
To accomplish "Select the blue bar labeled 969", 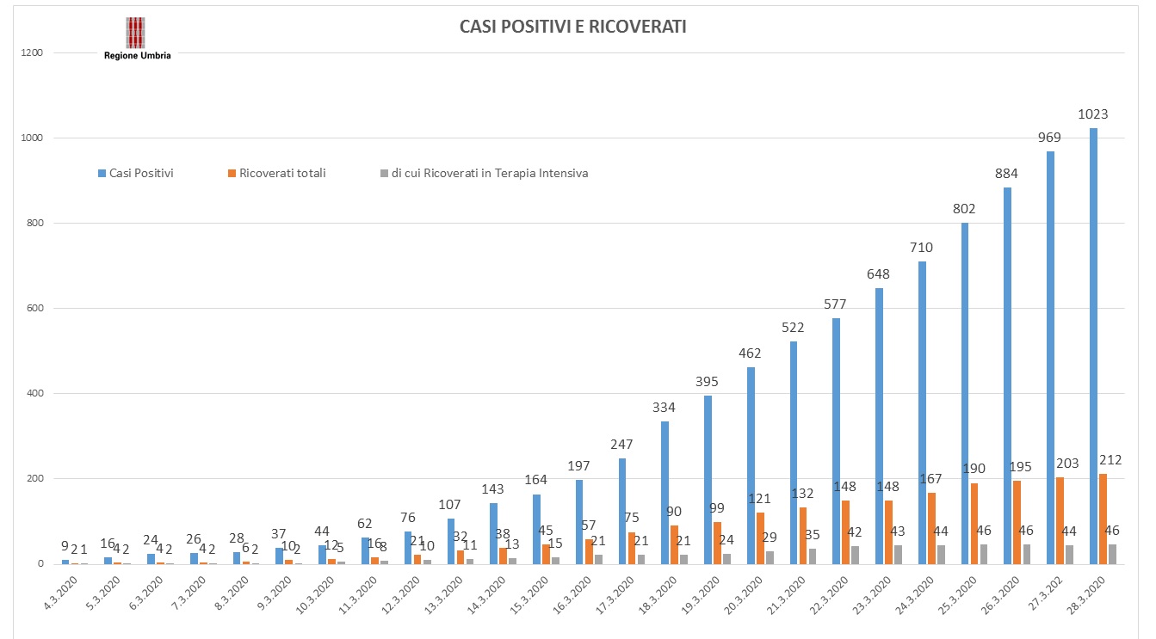I will (x=1050, y=358).
